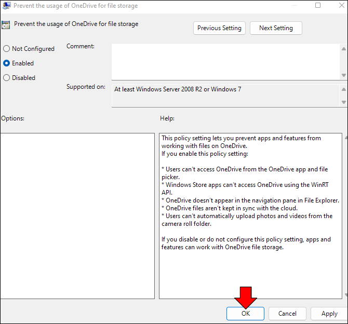Click inside the Comment text field
The width and height of the screenshot is (348, 324).
pyautogui.click(x=226, y=62)
